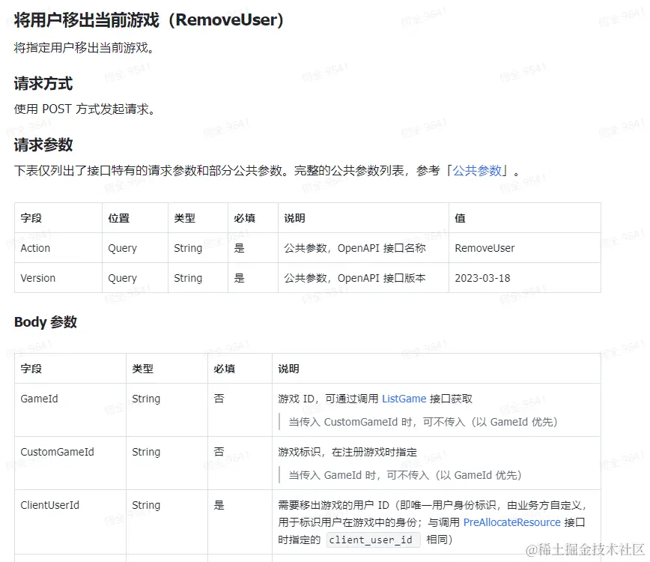Click the GameId field name
The image size is (650, 562).
(39, 399)
